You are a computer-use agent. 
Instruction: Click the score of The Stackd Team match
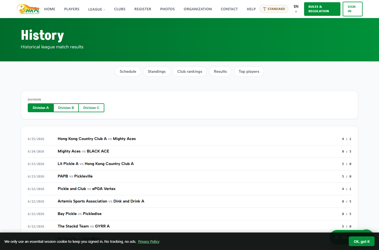(x=347, y=226)
